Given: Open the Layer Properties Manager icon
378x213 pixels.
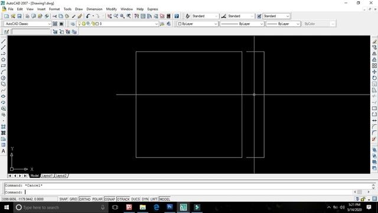Looking at the screenshot, I should click(73, 24).
